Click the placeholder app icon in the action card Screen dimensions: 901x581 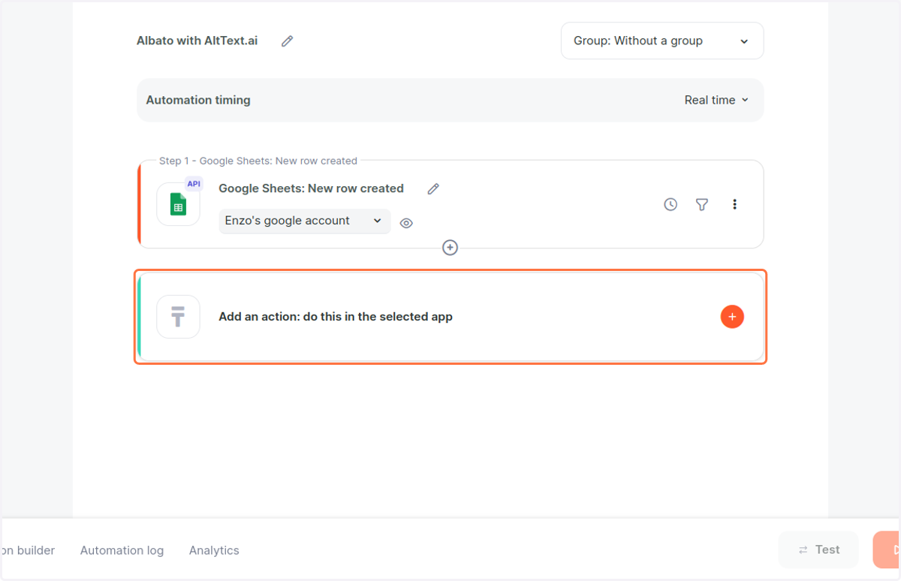[x=178, y=317]
